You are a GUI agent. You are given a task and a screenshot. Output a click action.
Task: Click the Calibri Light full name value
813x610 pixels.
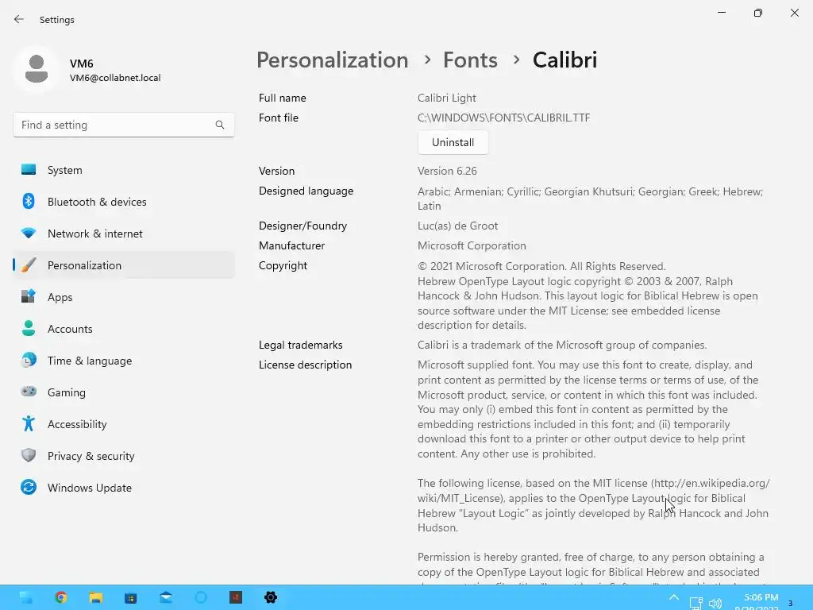click(446, 98)
